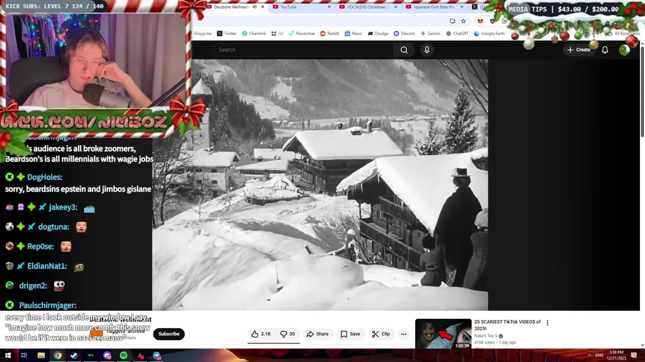Image resolution: width=645 pixels, height=362 pixels.
Task: Open the Powerchat bookmark
Action: coord(301,34)
